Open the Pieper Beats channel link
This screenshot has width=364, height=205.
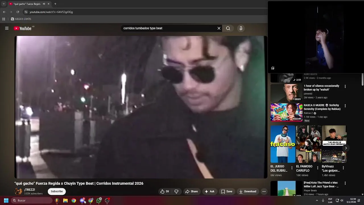click(310, 190)
